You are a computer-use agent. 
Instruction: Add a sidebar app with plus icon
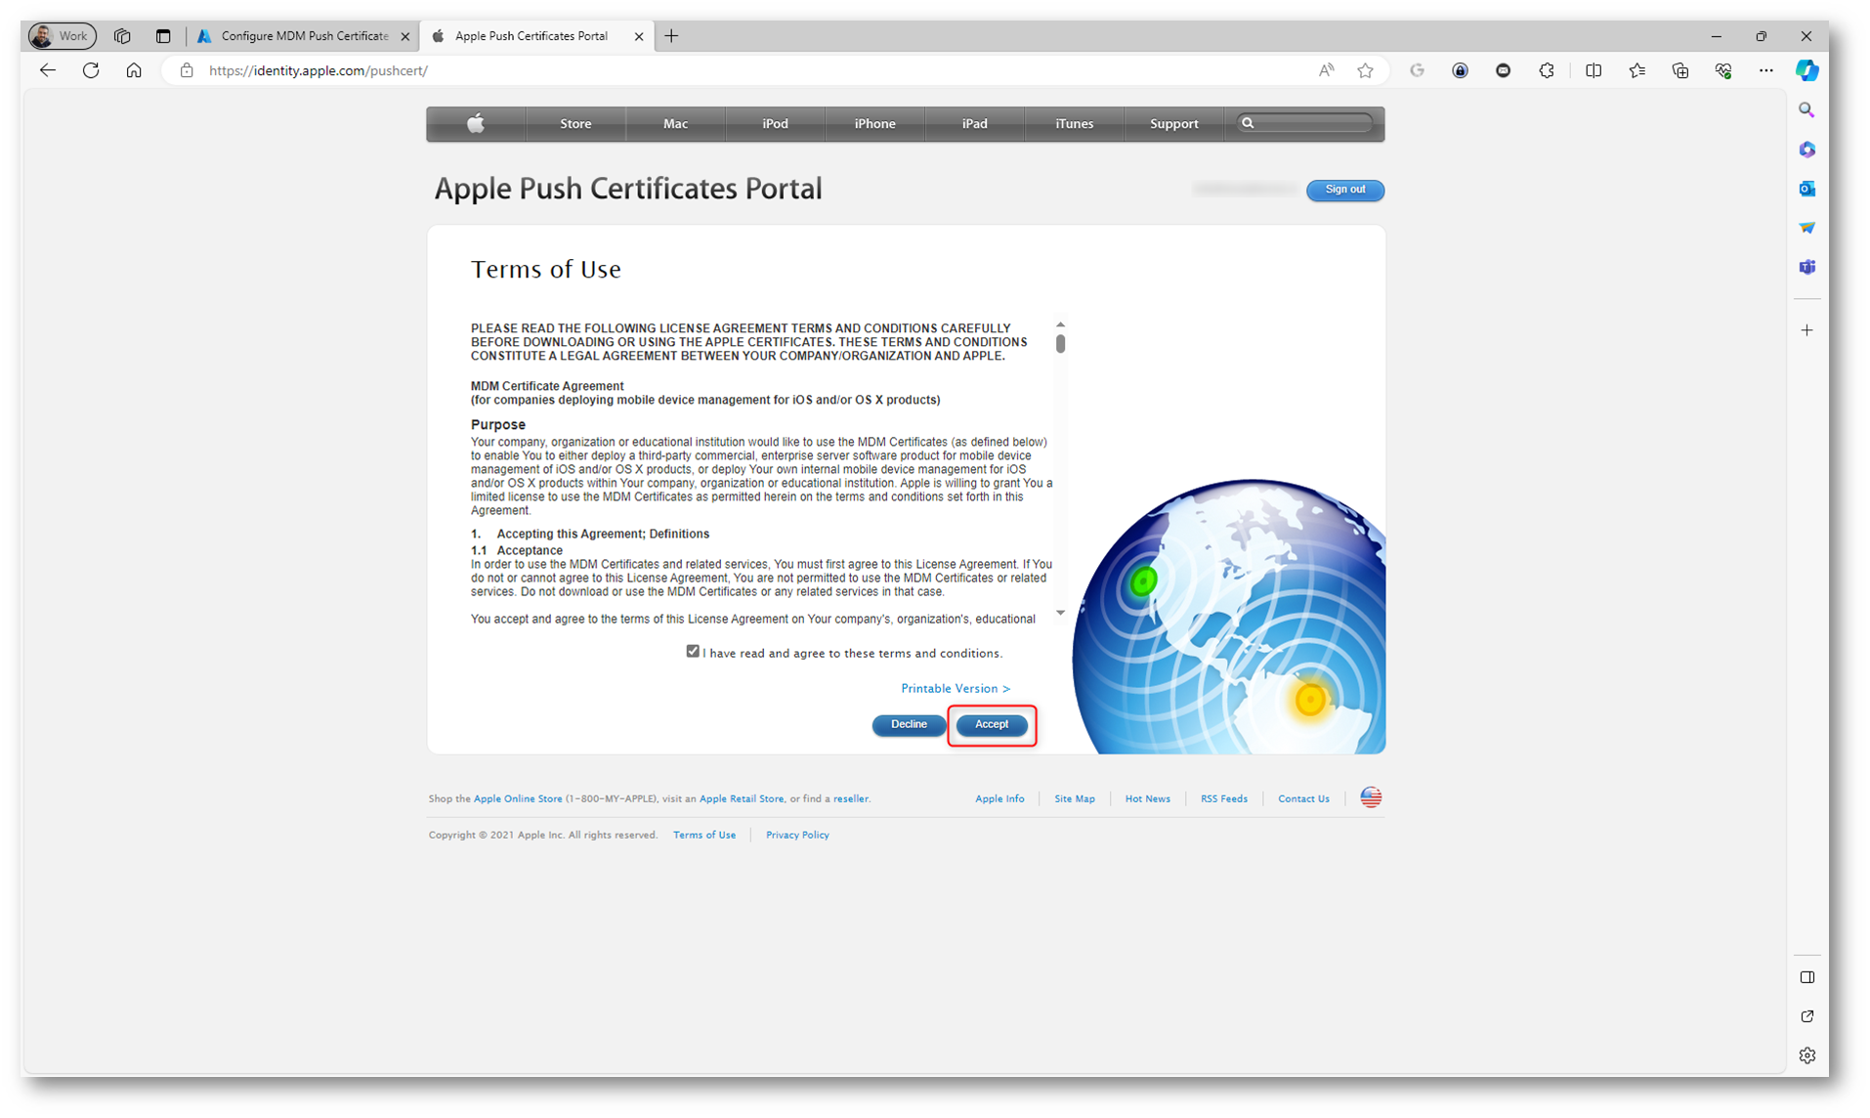1806,330
